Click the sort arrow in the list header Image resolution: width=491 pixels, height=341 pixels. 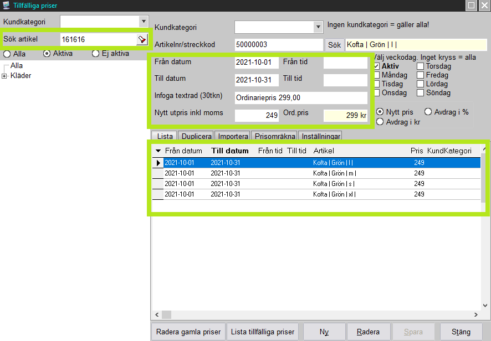tap(158, 151)
